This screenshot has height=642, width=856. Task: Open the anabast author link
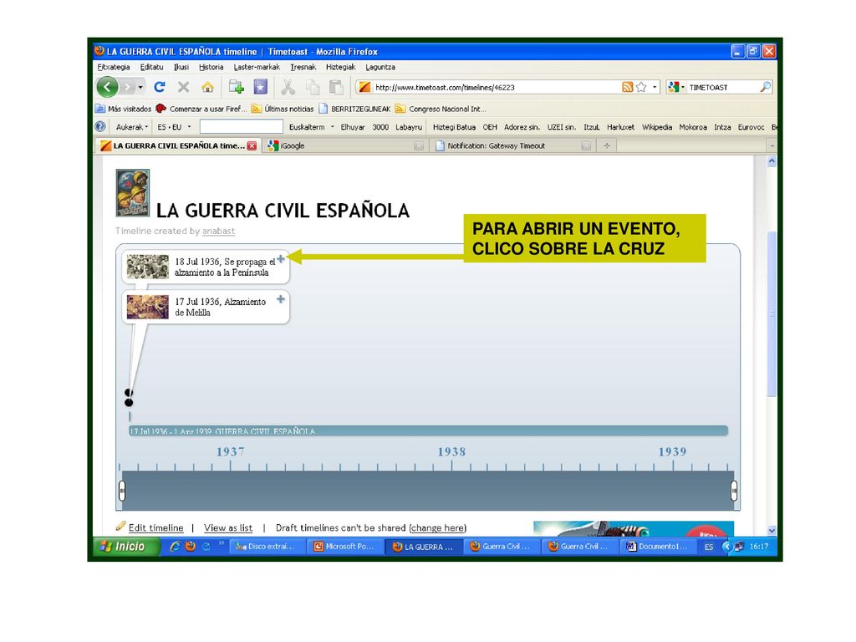218,231
